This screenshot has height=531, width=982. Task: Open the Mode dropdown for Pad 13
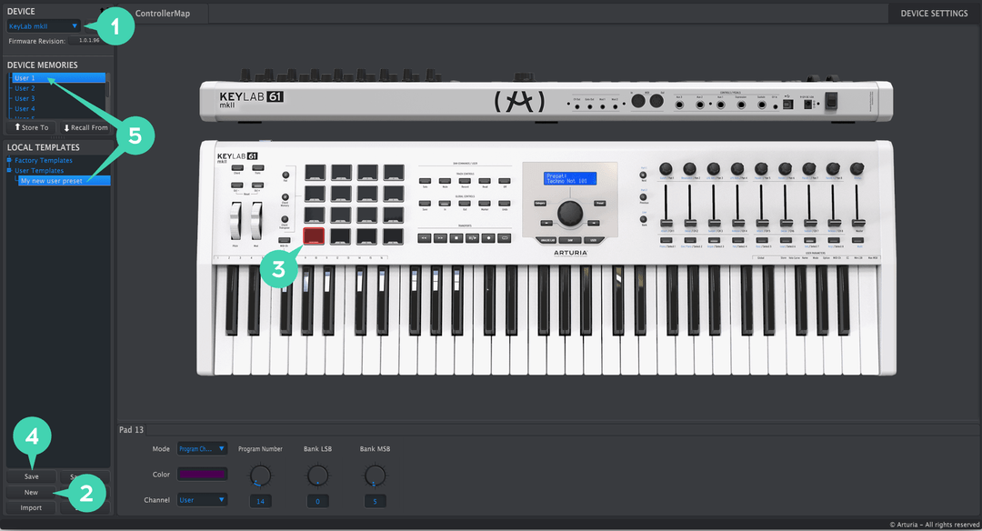[x=202, y=448]
